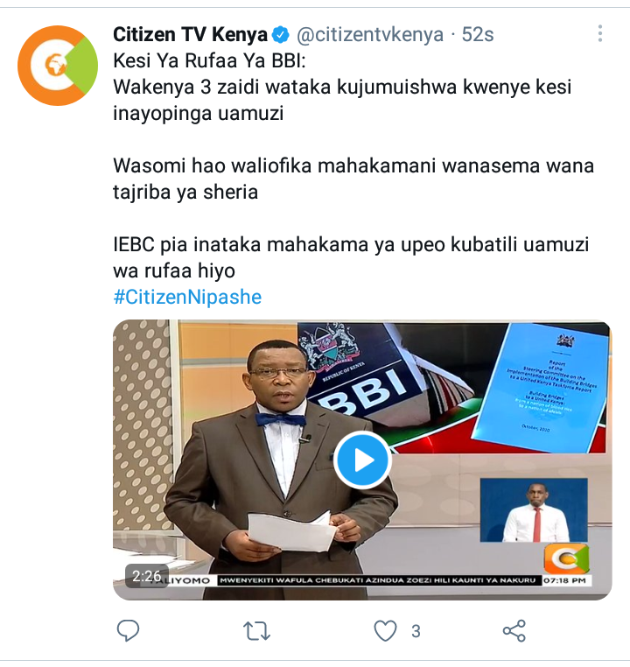Open the #CitizenNipashe hashtag
The image size is (630, 667).
[x=187, y=297]
